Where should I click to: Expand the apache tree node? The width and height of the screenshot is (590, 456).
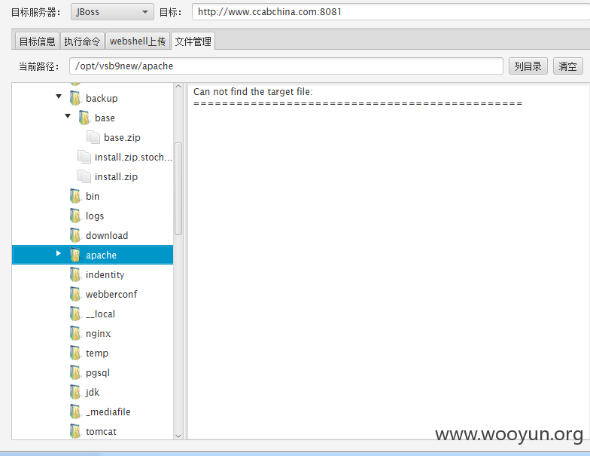pos(59,253)
